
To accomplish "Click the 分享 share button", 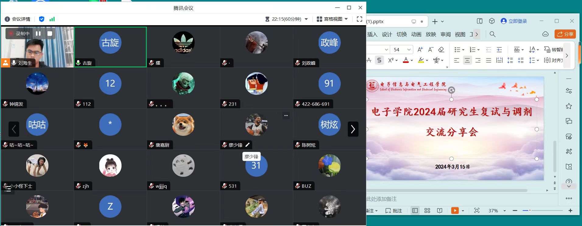I will point(565,34).
